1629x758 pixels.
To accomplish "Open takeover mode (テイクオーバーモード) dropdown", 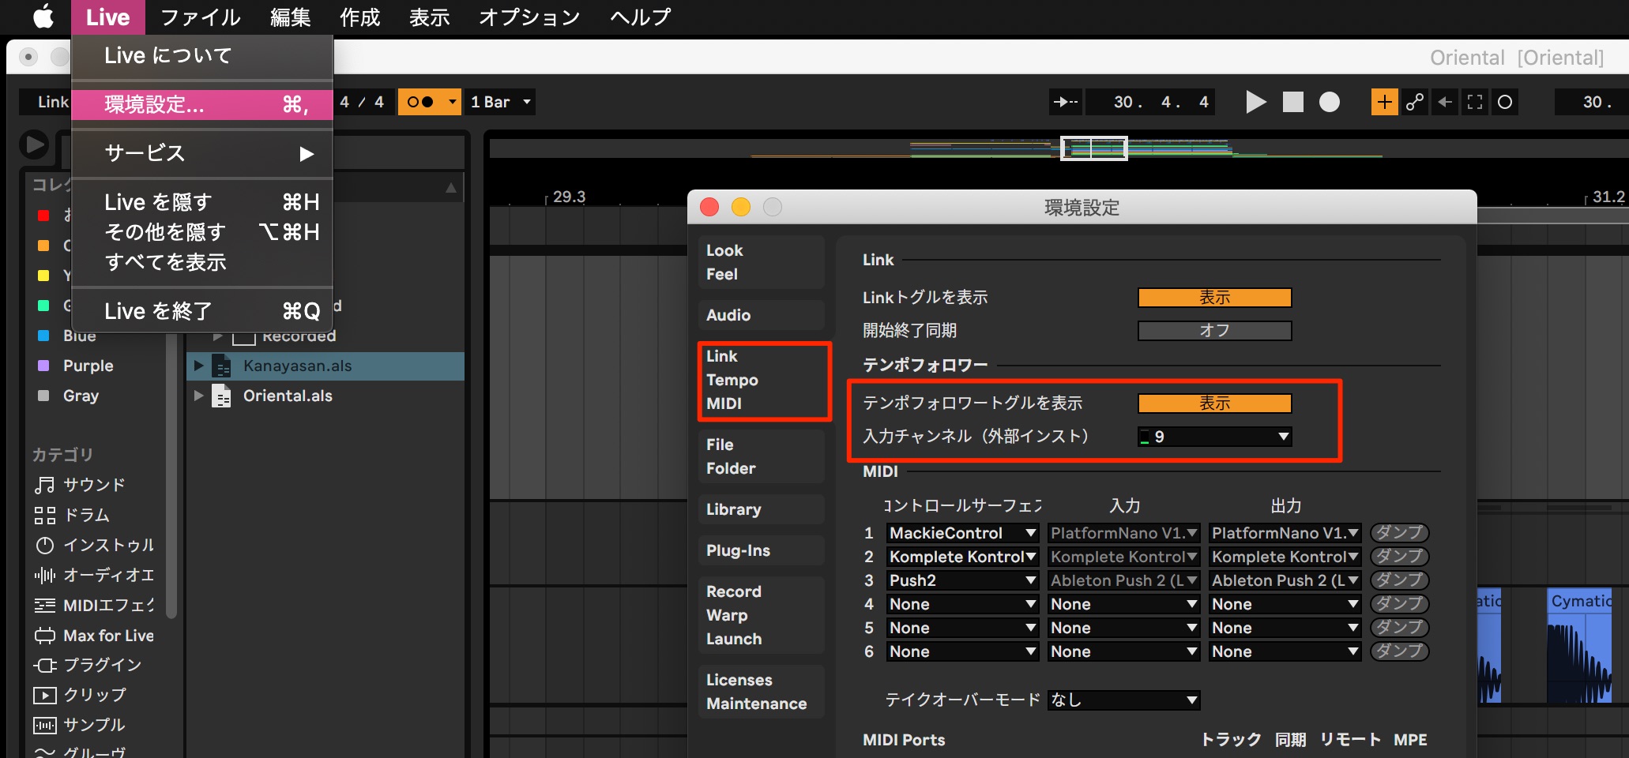I will (x=1123, y=700).
